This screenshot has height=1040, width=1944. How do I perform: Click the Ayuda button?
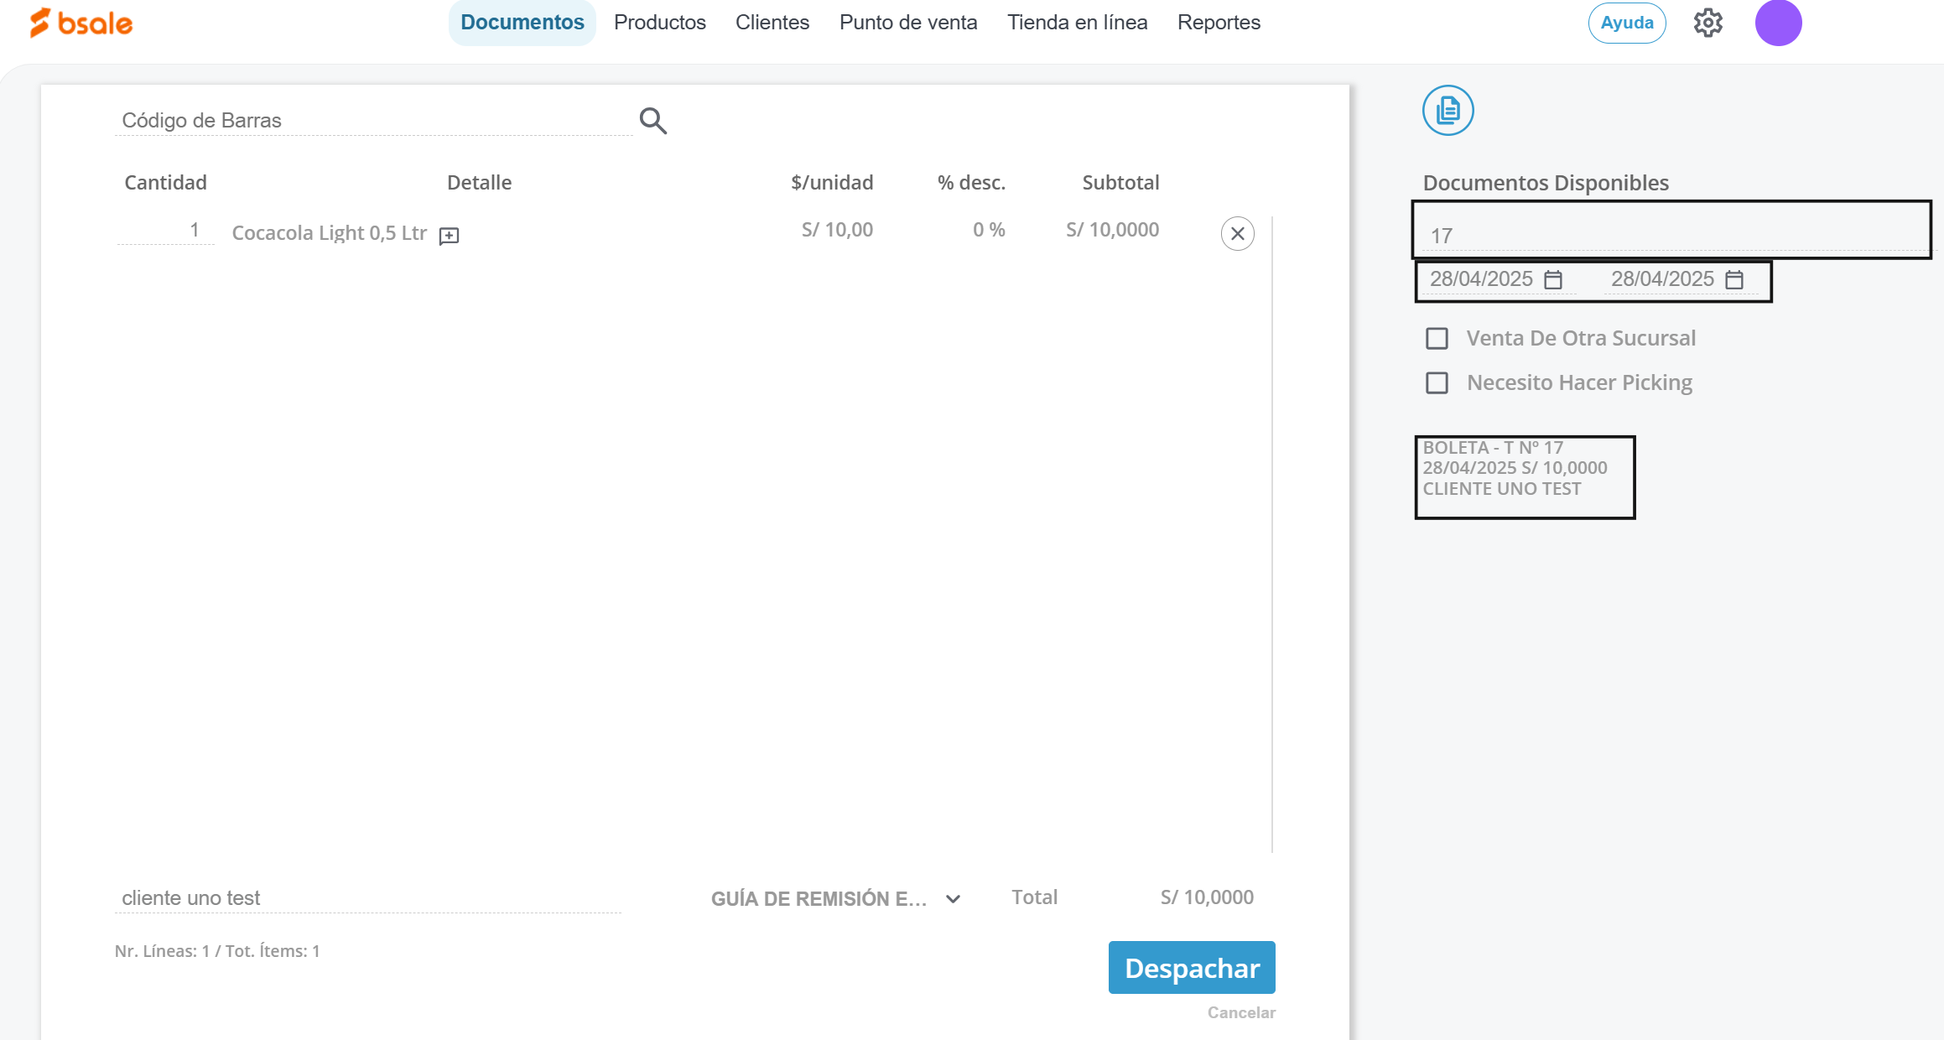[x=1626, y=23]
